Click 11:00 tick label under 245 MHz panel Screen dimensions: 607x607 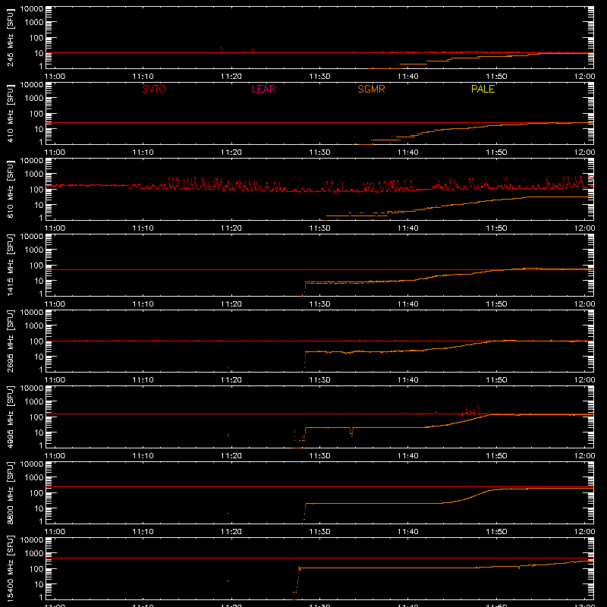(55, 77)
